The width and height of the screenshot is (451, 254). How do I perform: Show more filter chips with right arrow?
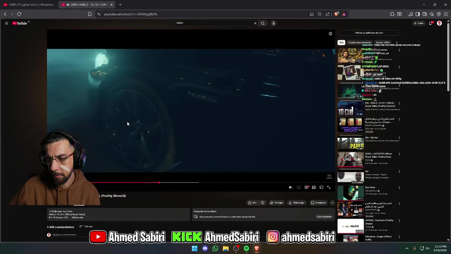396,43
